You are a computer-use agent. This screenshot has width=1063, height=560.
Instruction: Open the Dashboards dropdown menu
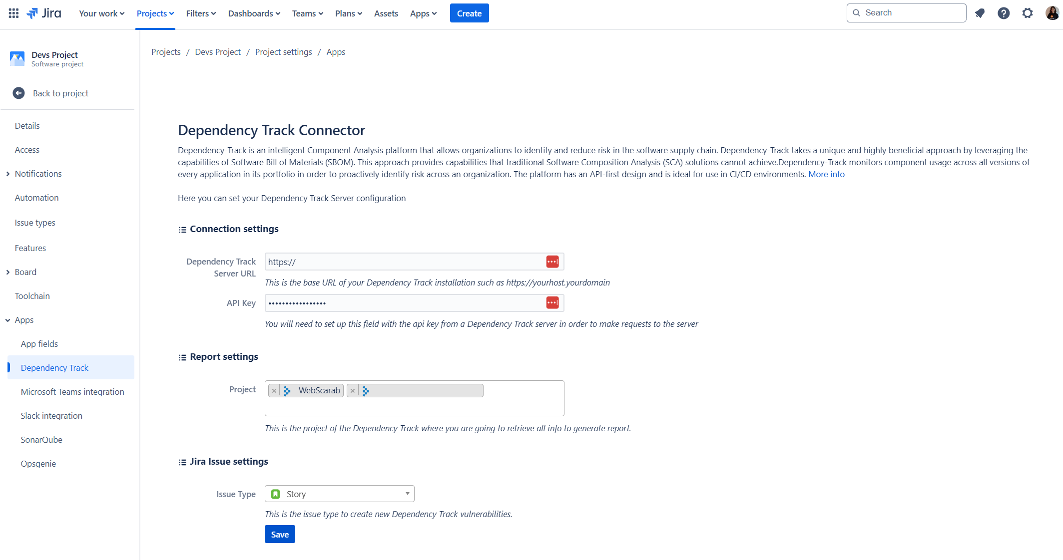(254, 13)
